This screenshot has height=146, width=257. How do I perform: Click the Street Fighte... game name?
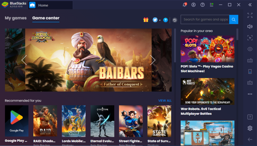click(131, 141)
